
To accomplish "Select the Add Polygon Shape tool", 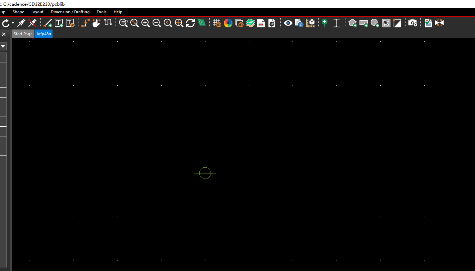I will (353, 23).
